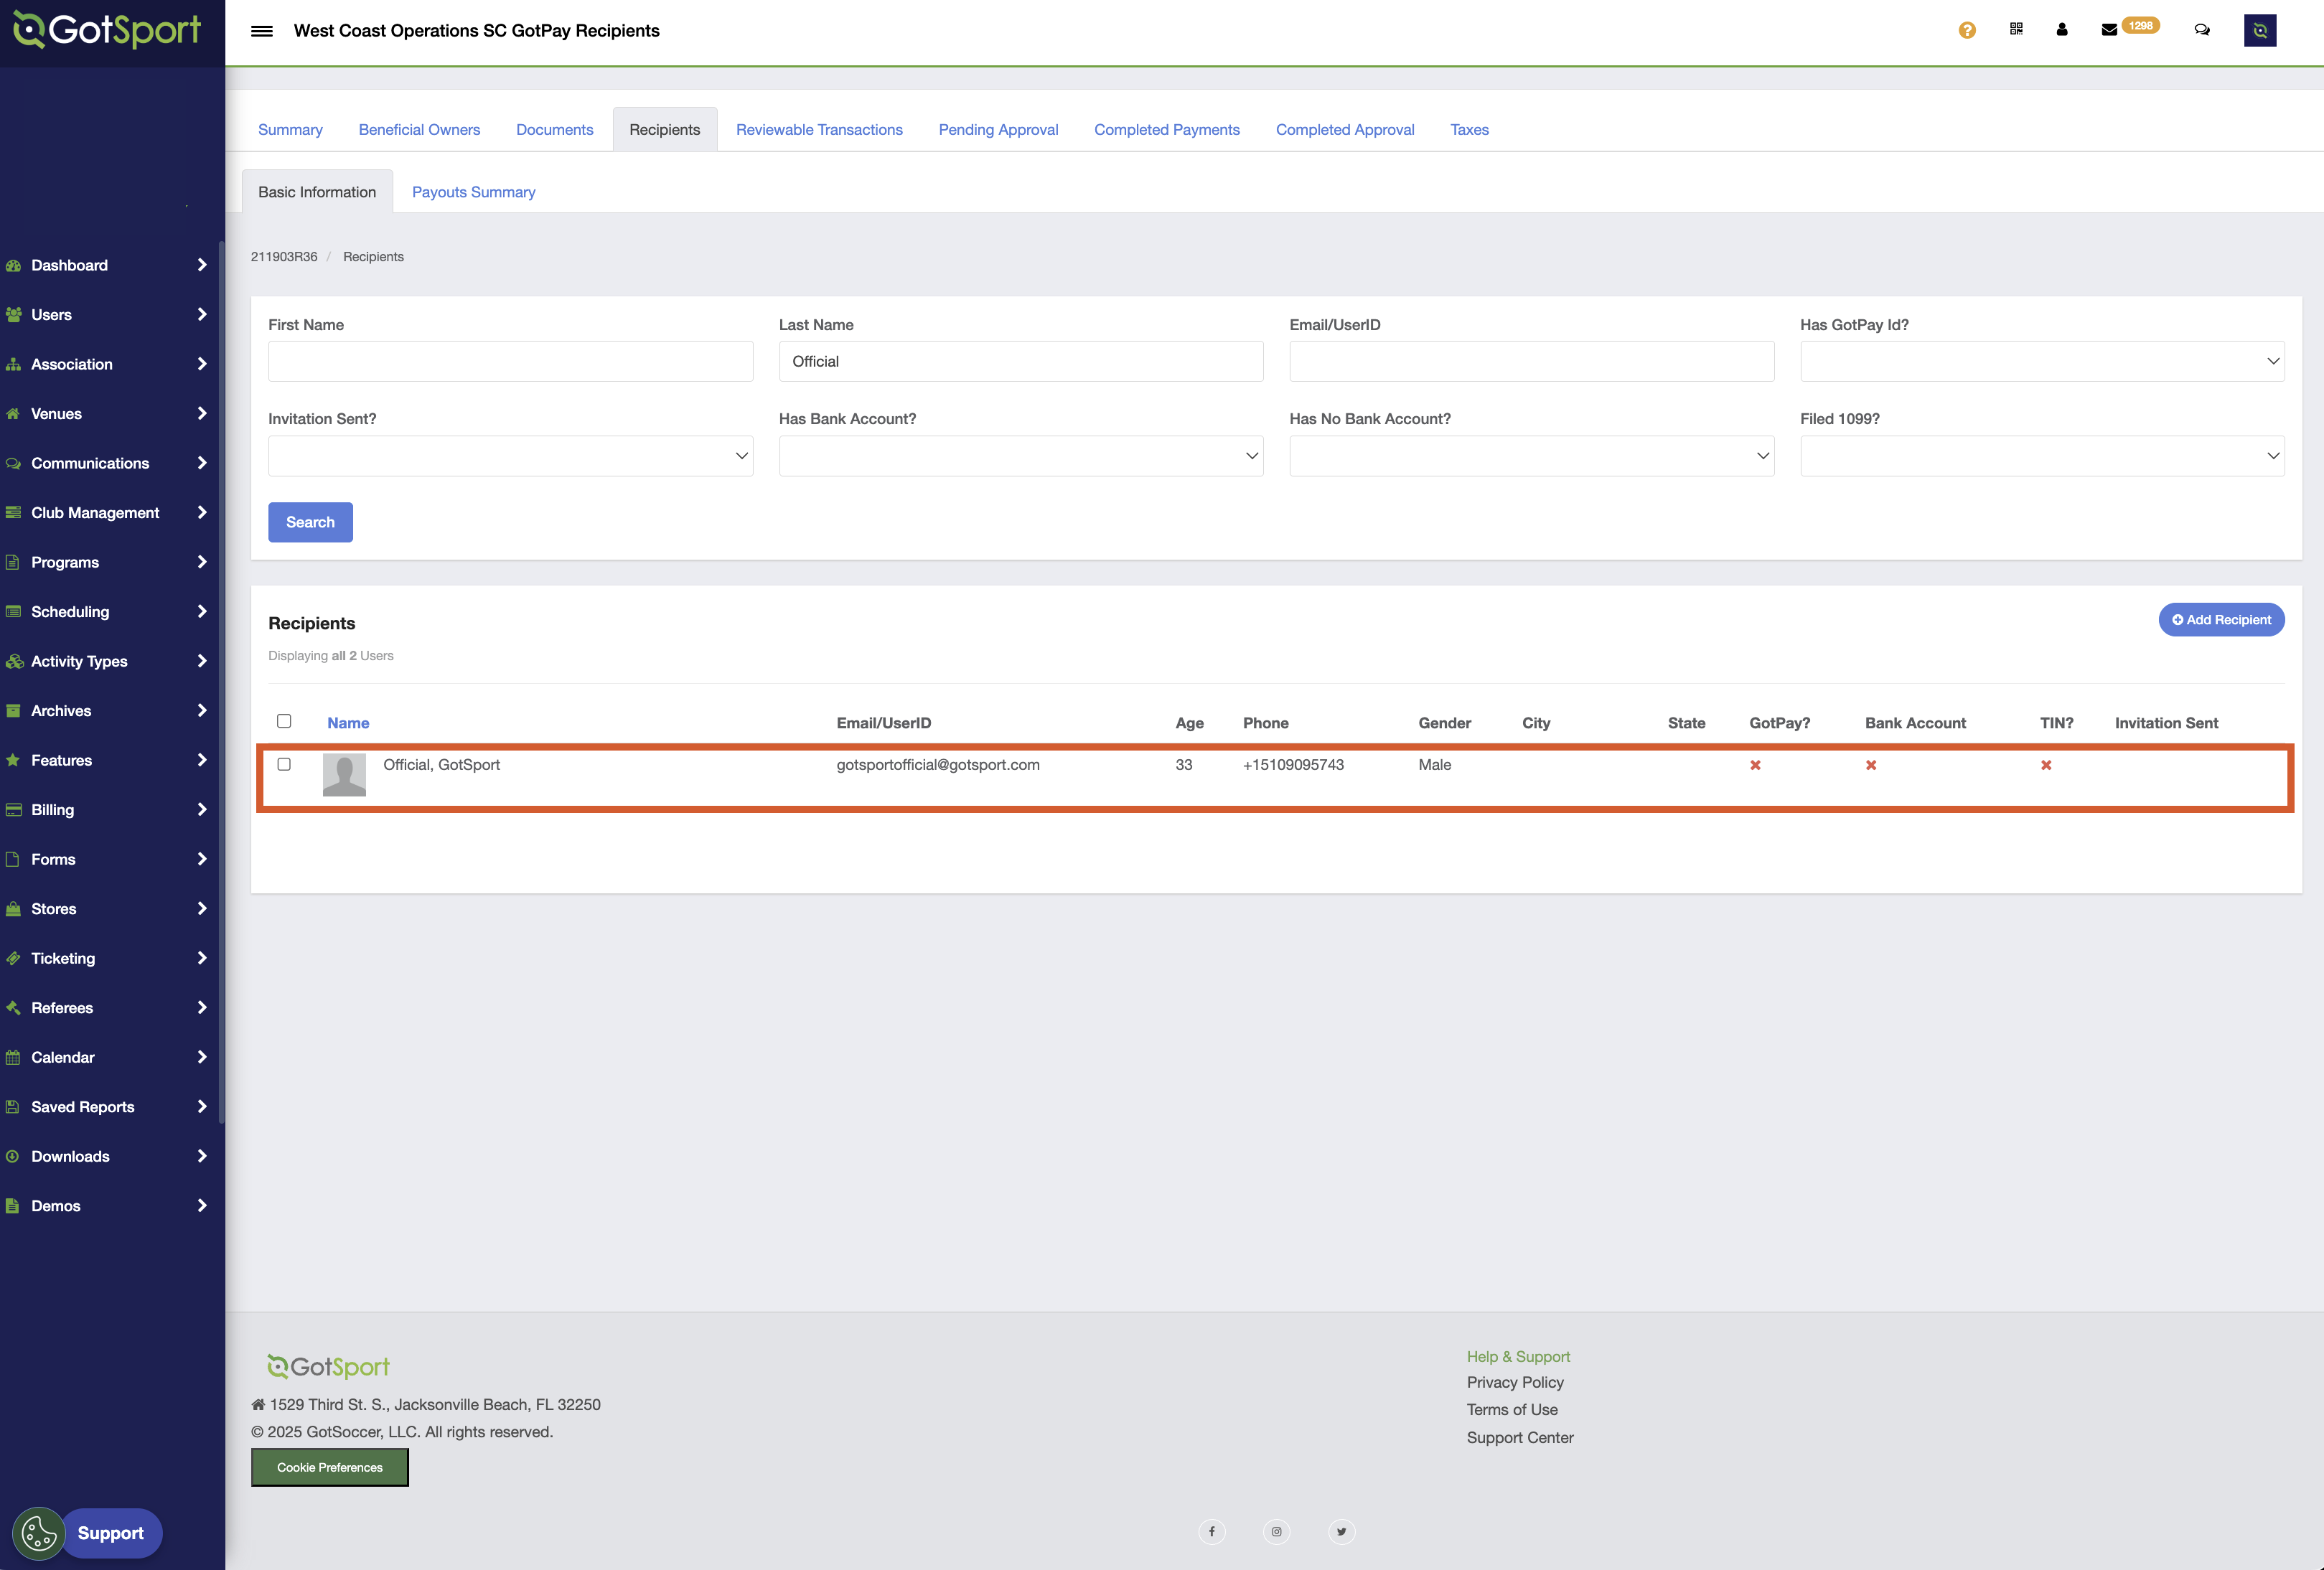Click the Club Management sidebar icon
Image resolution: width=2324 pixels, height=1570 pixels.
coord(13,513)
